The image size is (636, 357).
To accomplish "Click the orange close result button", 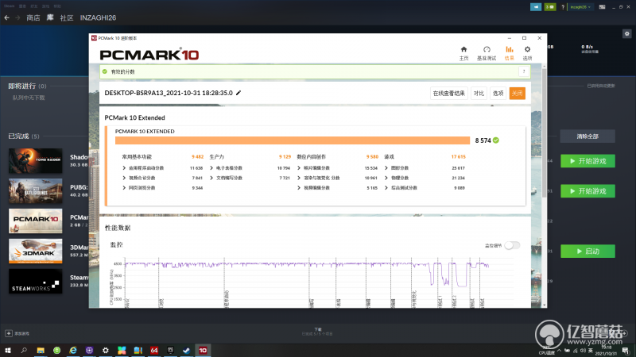I will tap(518, 93).
